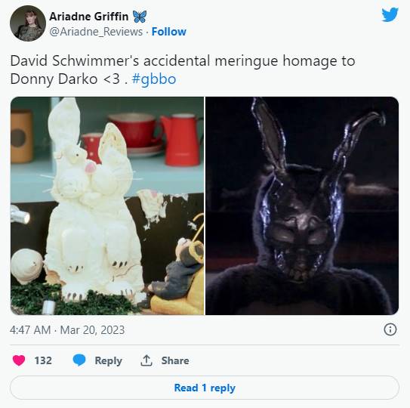The image size is (410, 408).
Task: Click the Share text label
Action: (x=175, y=360)
